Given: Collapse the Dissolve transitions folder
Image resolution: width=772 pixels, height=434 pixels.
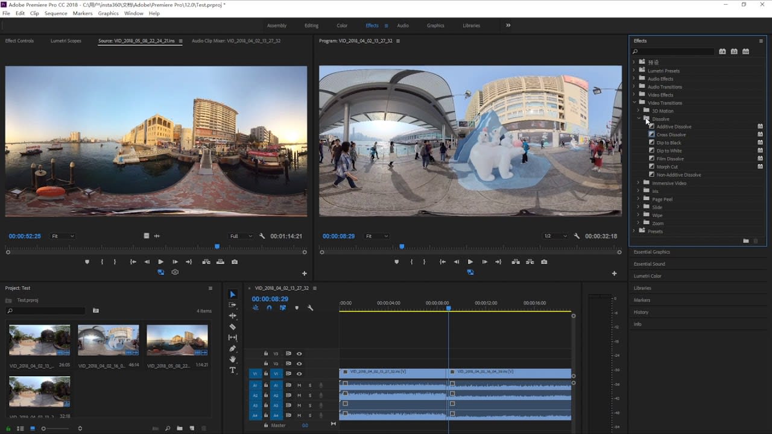Looking at the screenshot, I should (638, 119).
